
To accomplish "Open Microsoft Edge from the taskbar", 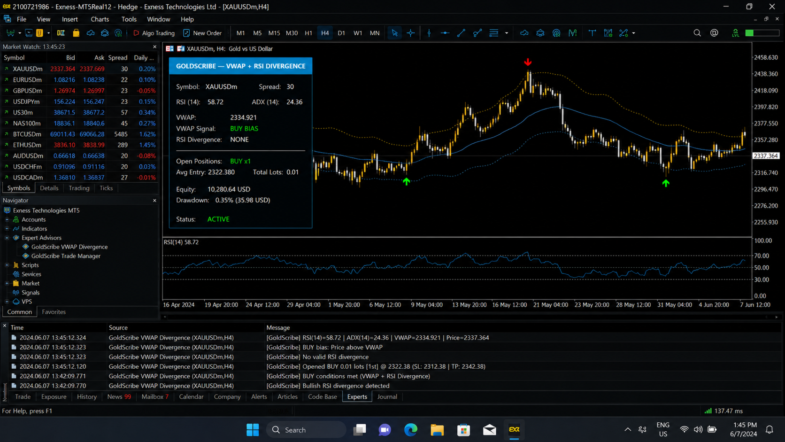I will [x=411, y=430].
